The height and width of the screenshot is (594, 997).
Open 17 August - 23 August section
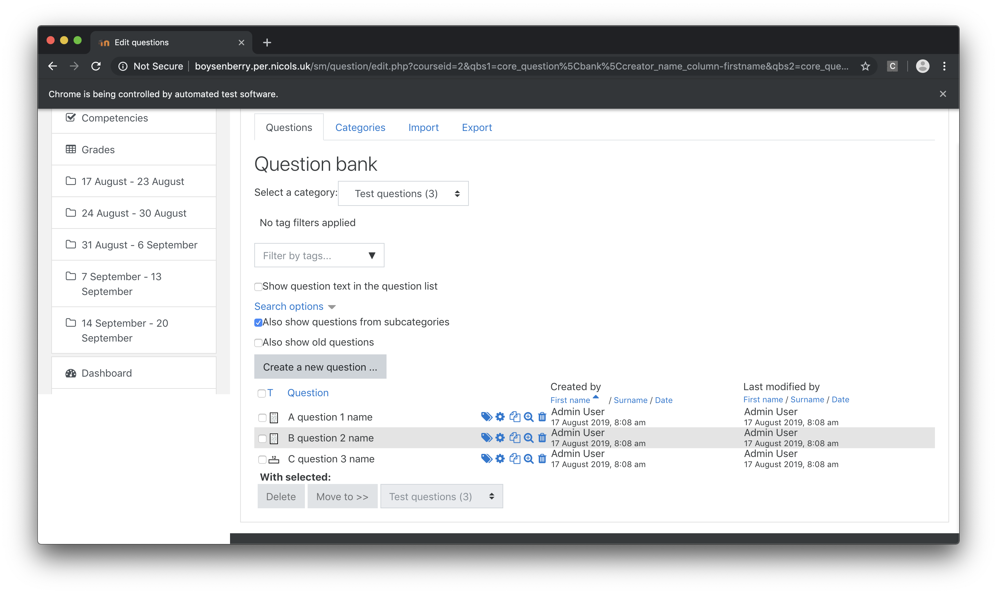(x=134, y=181)
